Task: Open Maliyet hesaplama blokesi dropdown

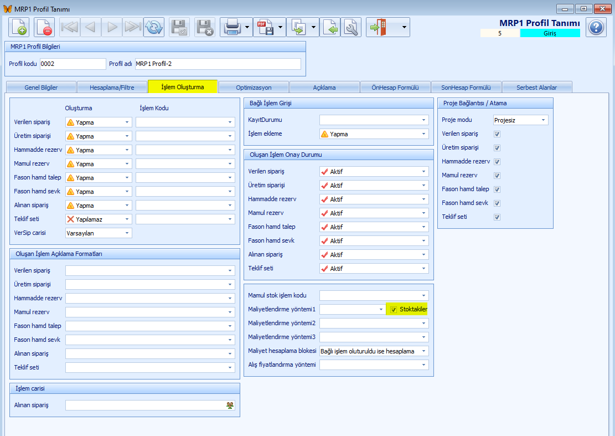Action: (423, 351)
